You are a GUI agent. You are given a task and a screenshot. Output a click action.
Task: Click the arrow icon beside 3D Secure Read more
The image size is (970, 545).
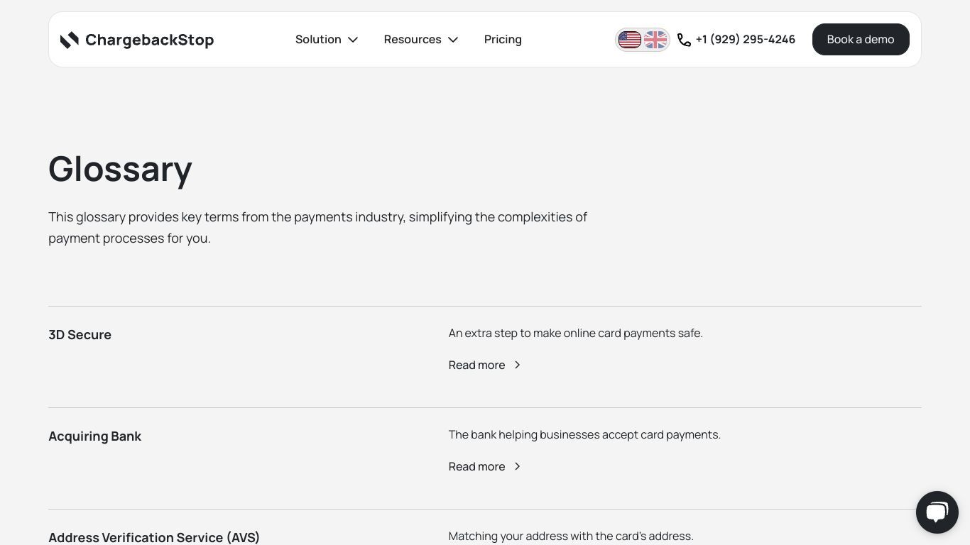[517, 365]
